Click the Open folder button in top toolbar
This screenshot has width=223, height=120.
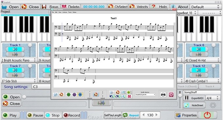(10, 7)
